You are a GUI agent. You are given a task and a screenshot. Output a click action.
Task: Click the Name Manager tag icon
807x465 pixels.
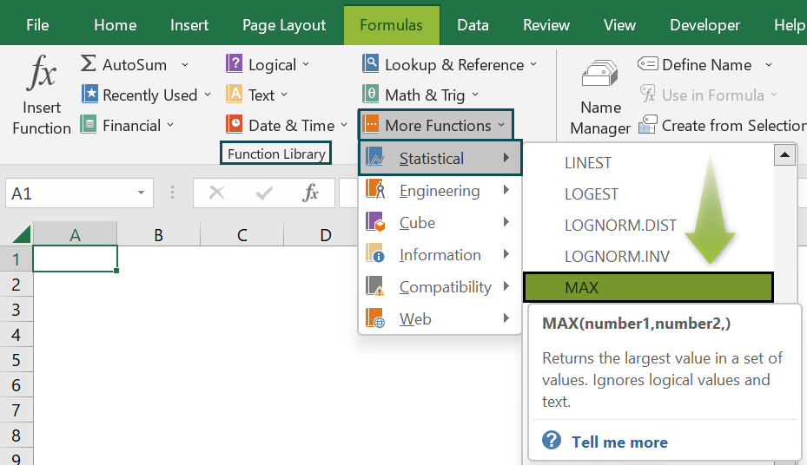tap(599, 75)
